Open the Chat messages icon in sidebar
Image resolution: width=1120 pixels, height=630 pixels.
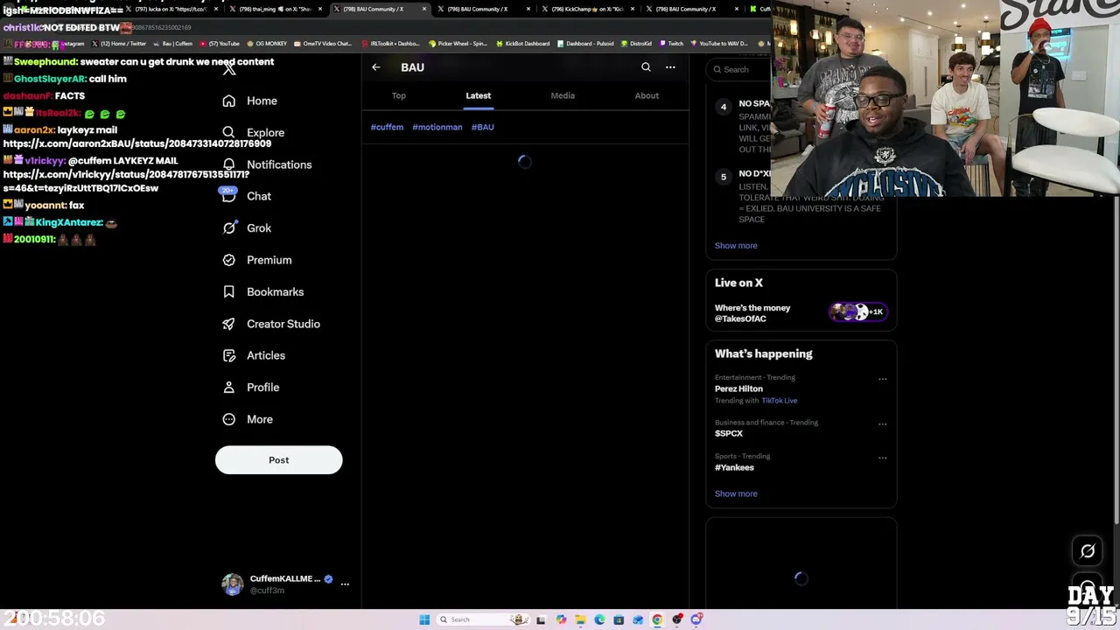[x=228, y=196]
